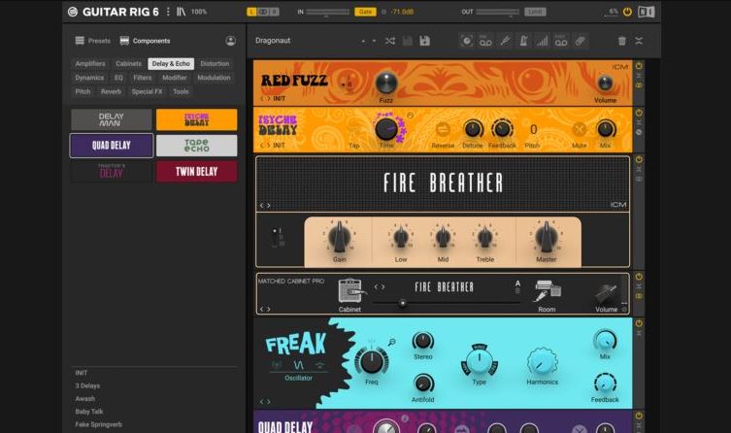Save preset with the floppy disk icon
Screen dimensions: 731x433
click(x=424, y=41)
